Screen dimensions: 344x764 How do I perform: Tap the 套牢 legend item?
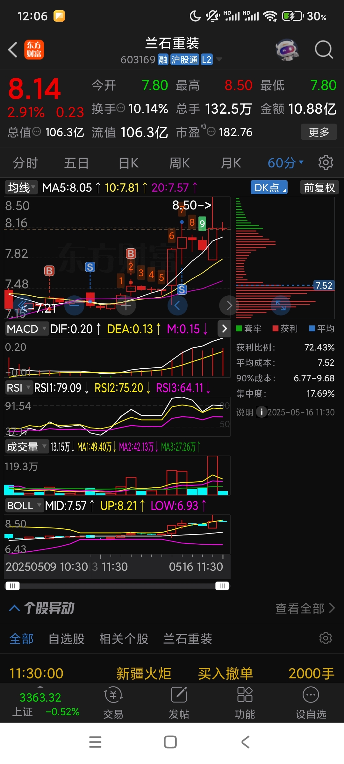[249, 329]
